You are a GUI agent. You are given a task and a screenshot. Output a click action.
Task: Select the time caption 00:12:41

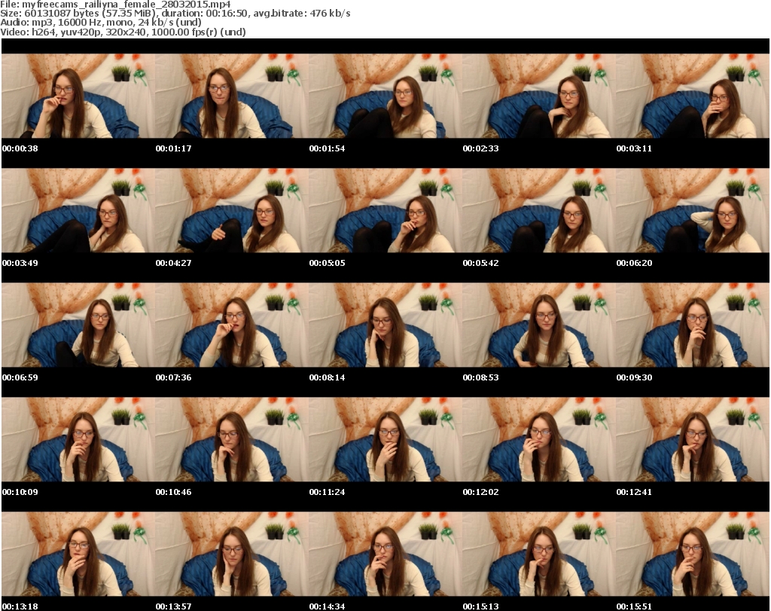click(634, 492)
